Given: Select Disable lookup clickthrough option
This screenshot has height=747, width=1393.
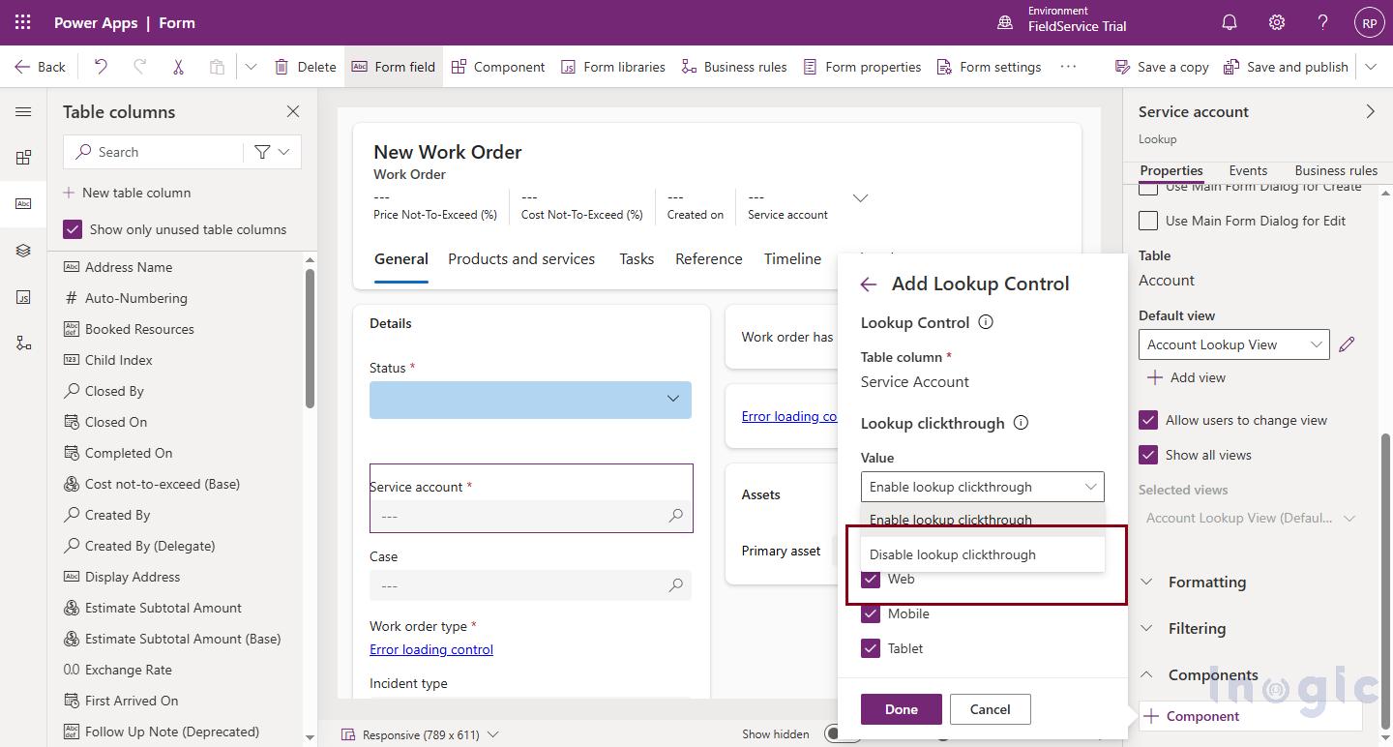Looking at the screenshot, I should 982,554.
